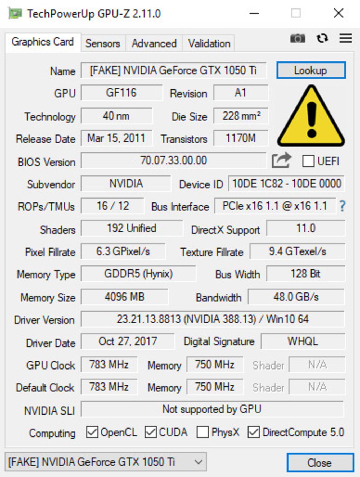Click Shaders field 192 Unified

click(x=132, y=228)
